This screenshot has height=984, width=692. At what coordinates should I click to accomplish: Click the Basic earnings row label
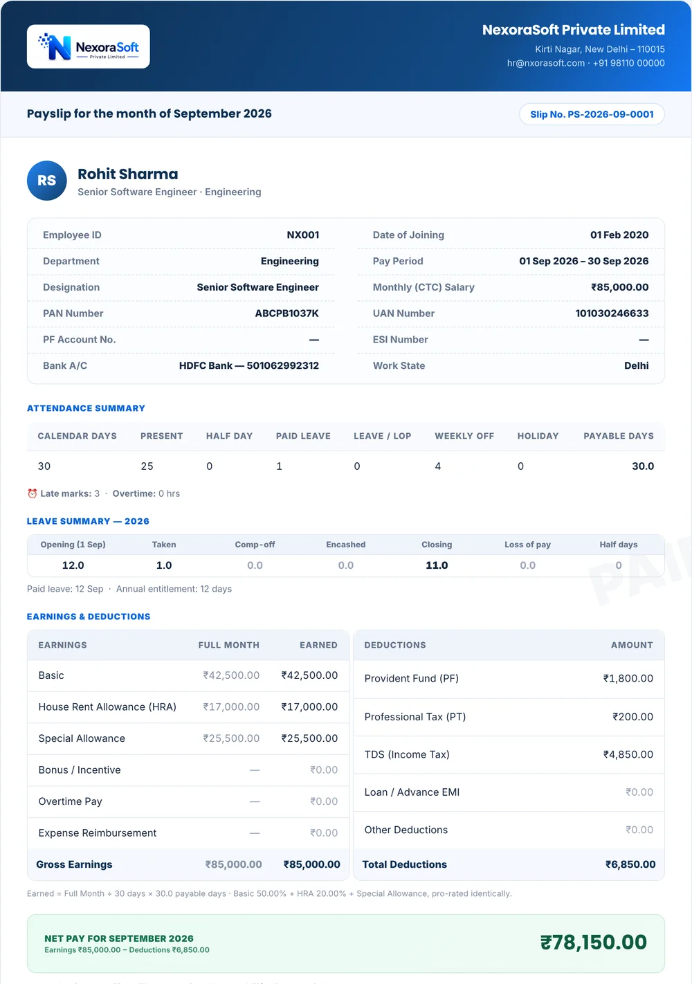[51, 675]
